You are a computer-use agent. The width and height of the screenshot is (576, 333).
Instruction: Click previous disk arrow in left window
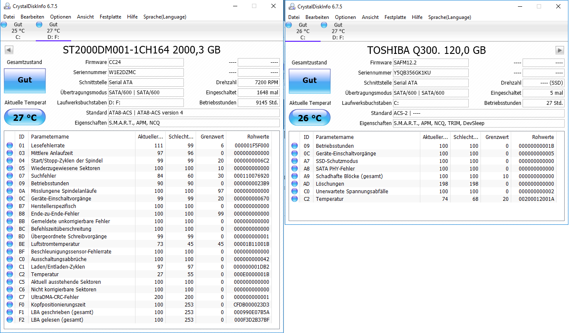(8, 50)
